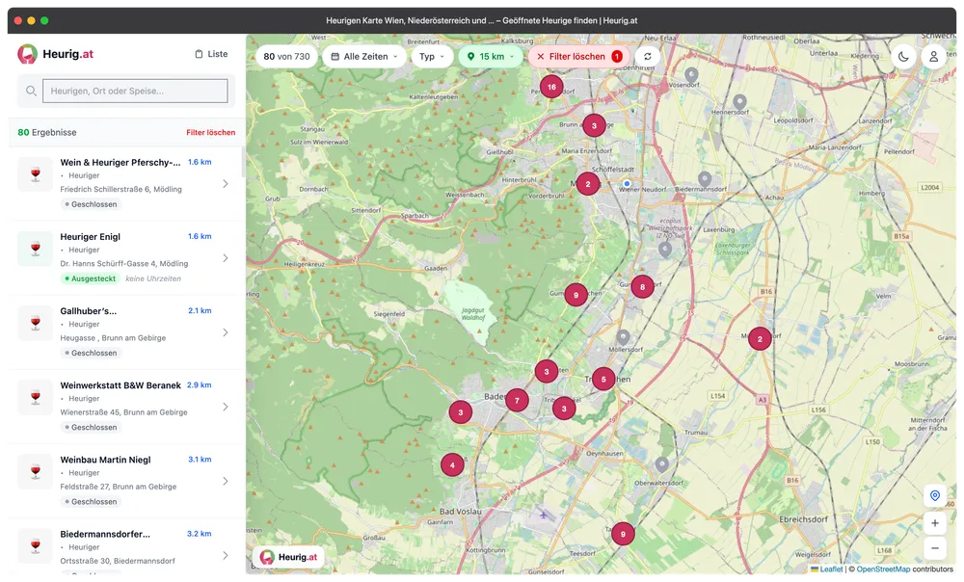Click the map cluster marker showing 8
This screenshot has width=964, height=582.
(x=642, y=286)
